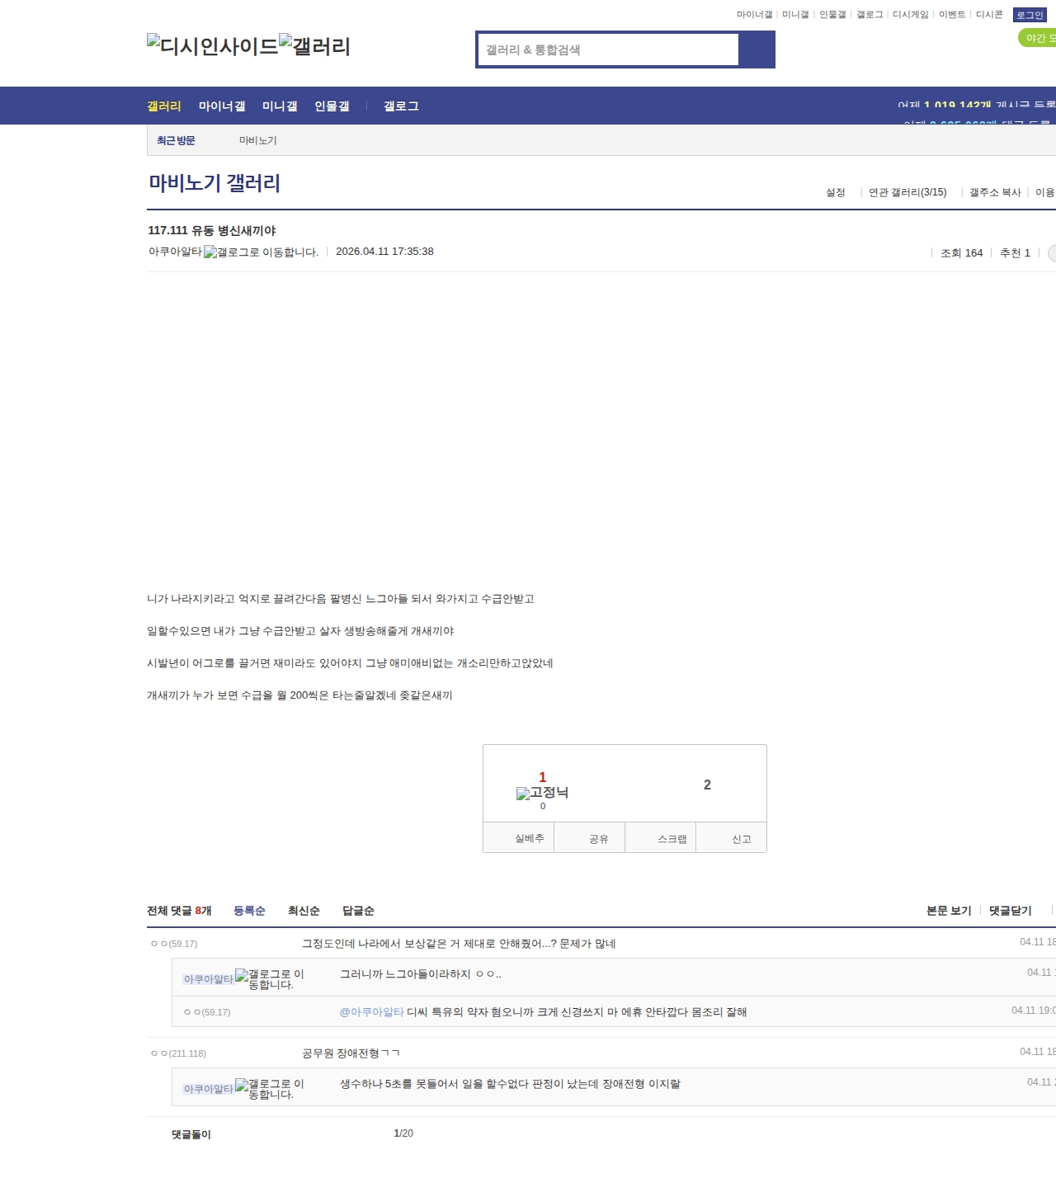The height and width of the screenshot is (1178, 1056).
Task: Click the 1/20 counter beside 댓글돌이
Action: click(x=403, y=1133)
